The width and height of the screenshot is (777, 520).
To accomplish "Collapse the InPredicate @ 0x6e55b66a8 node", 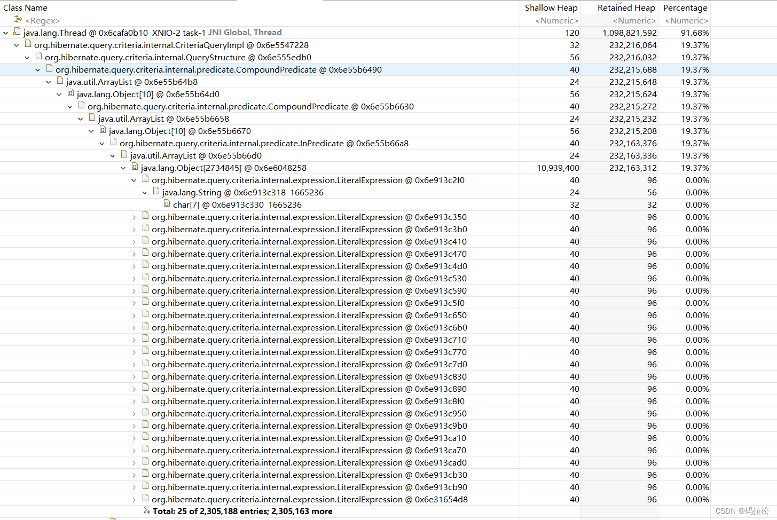I will coord(102,144).
